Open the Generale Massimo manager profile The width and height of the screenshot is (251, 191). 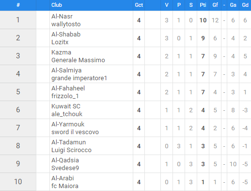78,60
